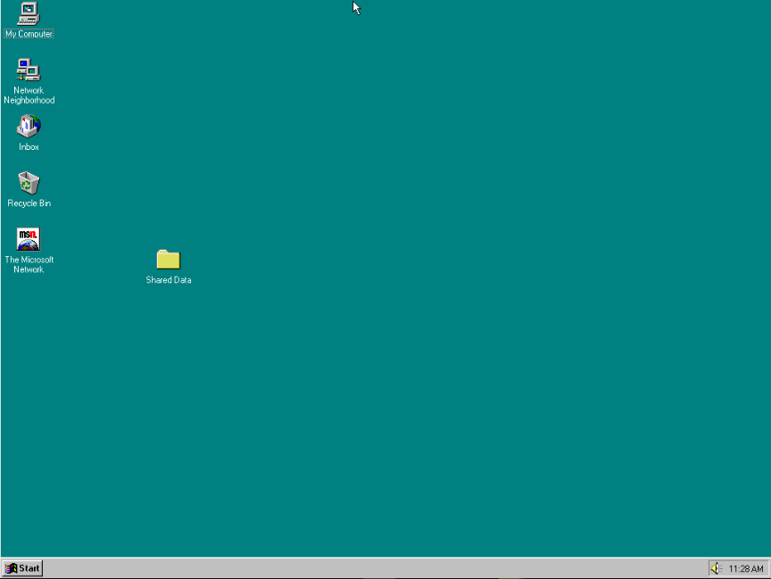771x579 pixels.
Task: Click the 'Recycle Bin' label text
Action: tap(29, 203)
